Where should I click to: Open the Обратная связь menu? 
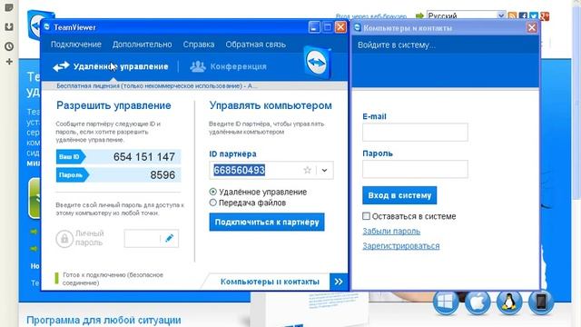[x=256, y=45]
